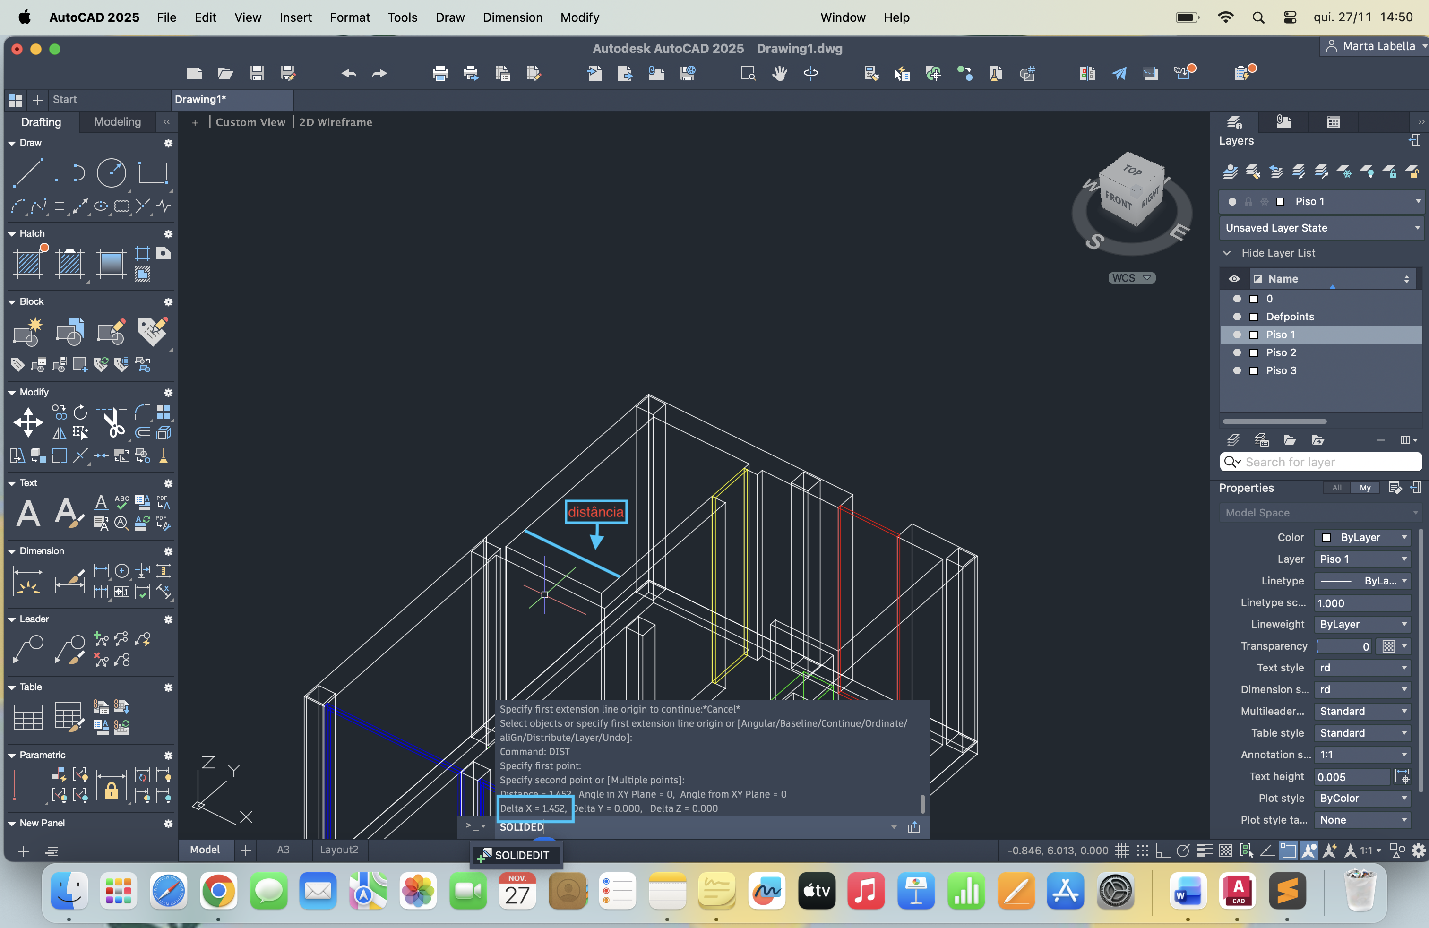
Task: Open the Dimension menu
Action: pos(512,17)
